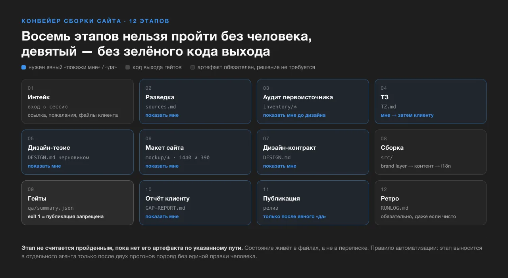Click the qa/summary.json file name
The height and width of the screenshot is (278, 508).
51,208
